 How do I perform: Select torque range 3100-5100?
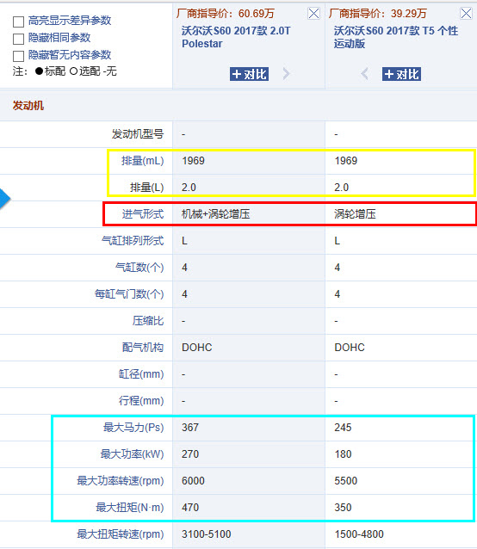(x=207, y=534)
